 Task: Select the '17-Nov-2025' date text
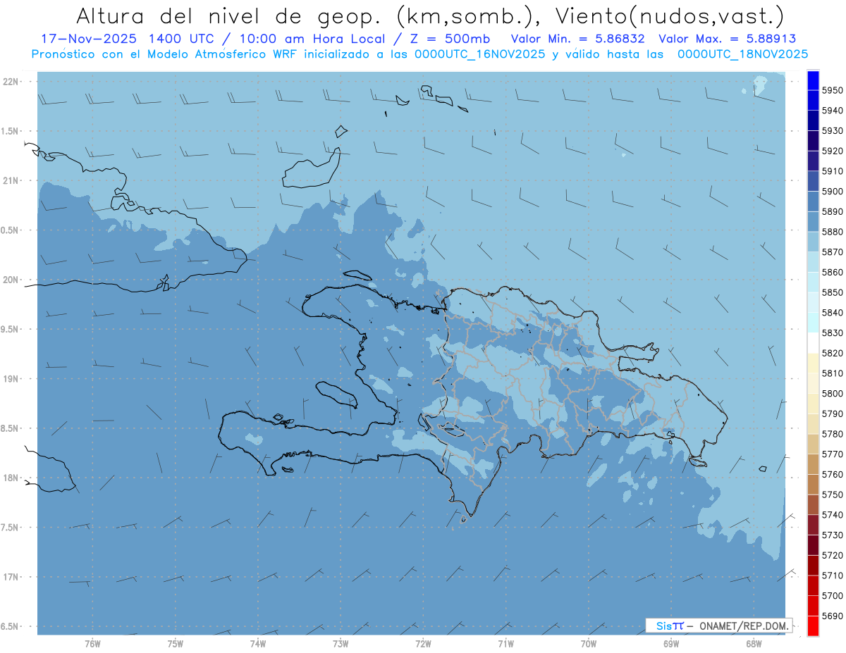coord(88,39)
